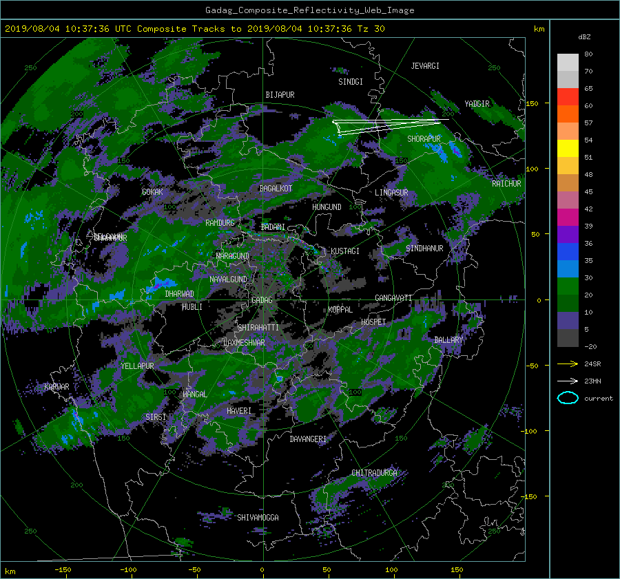Click the RAMDURG city label

click(x=220, y=223)
